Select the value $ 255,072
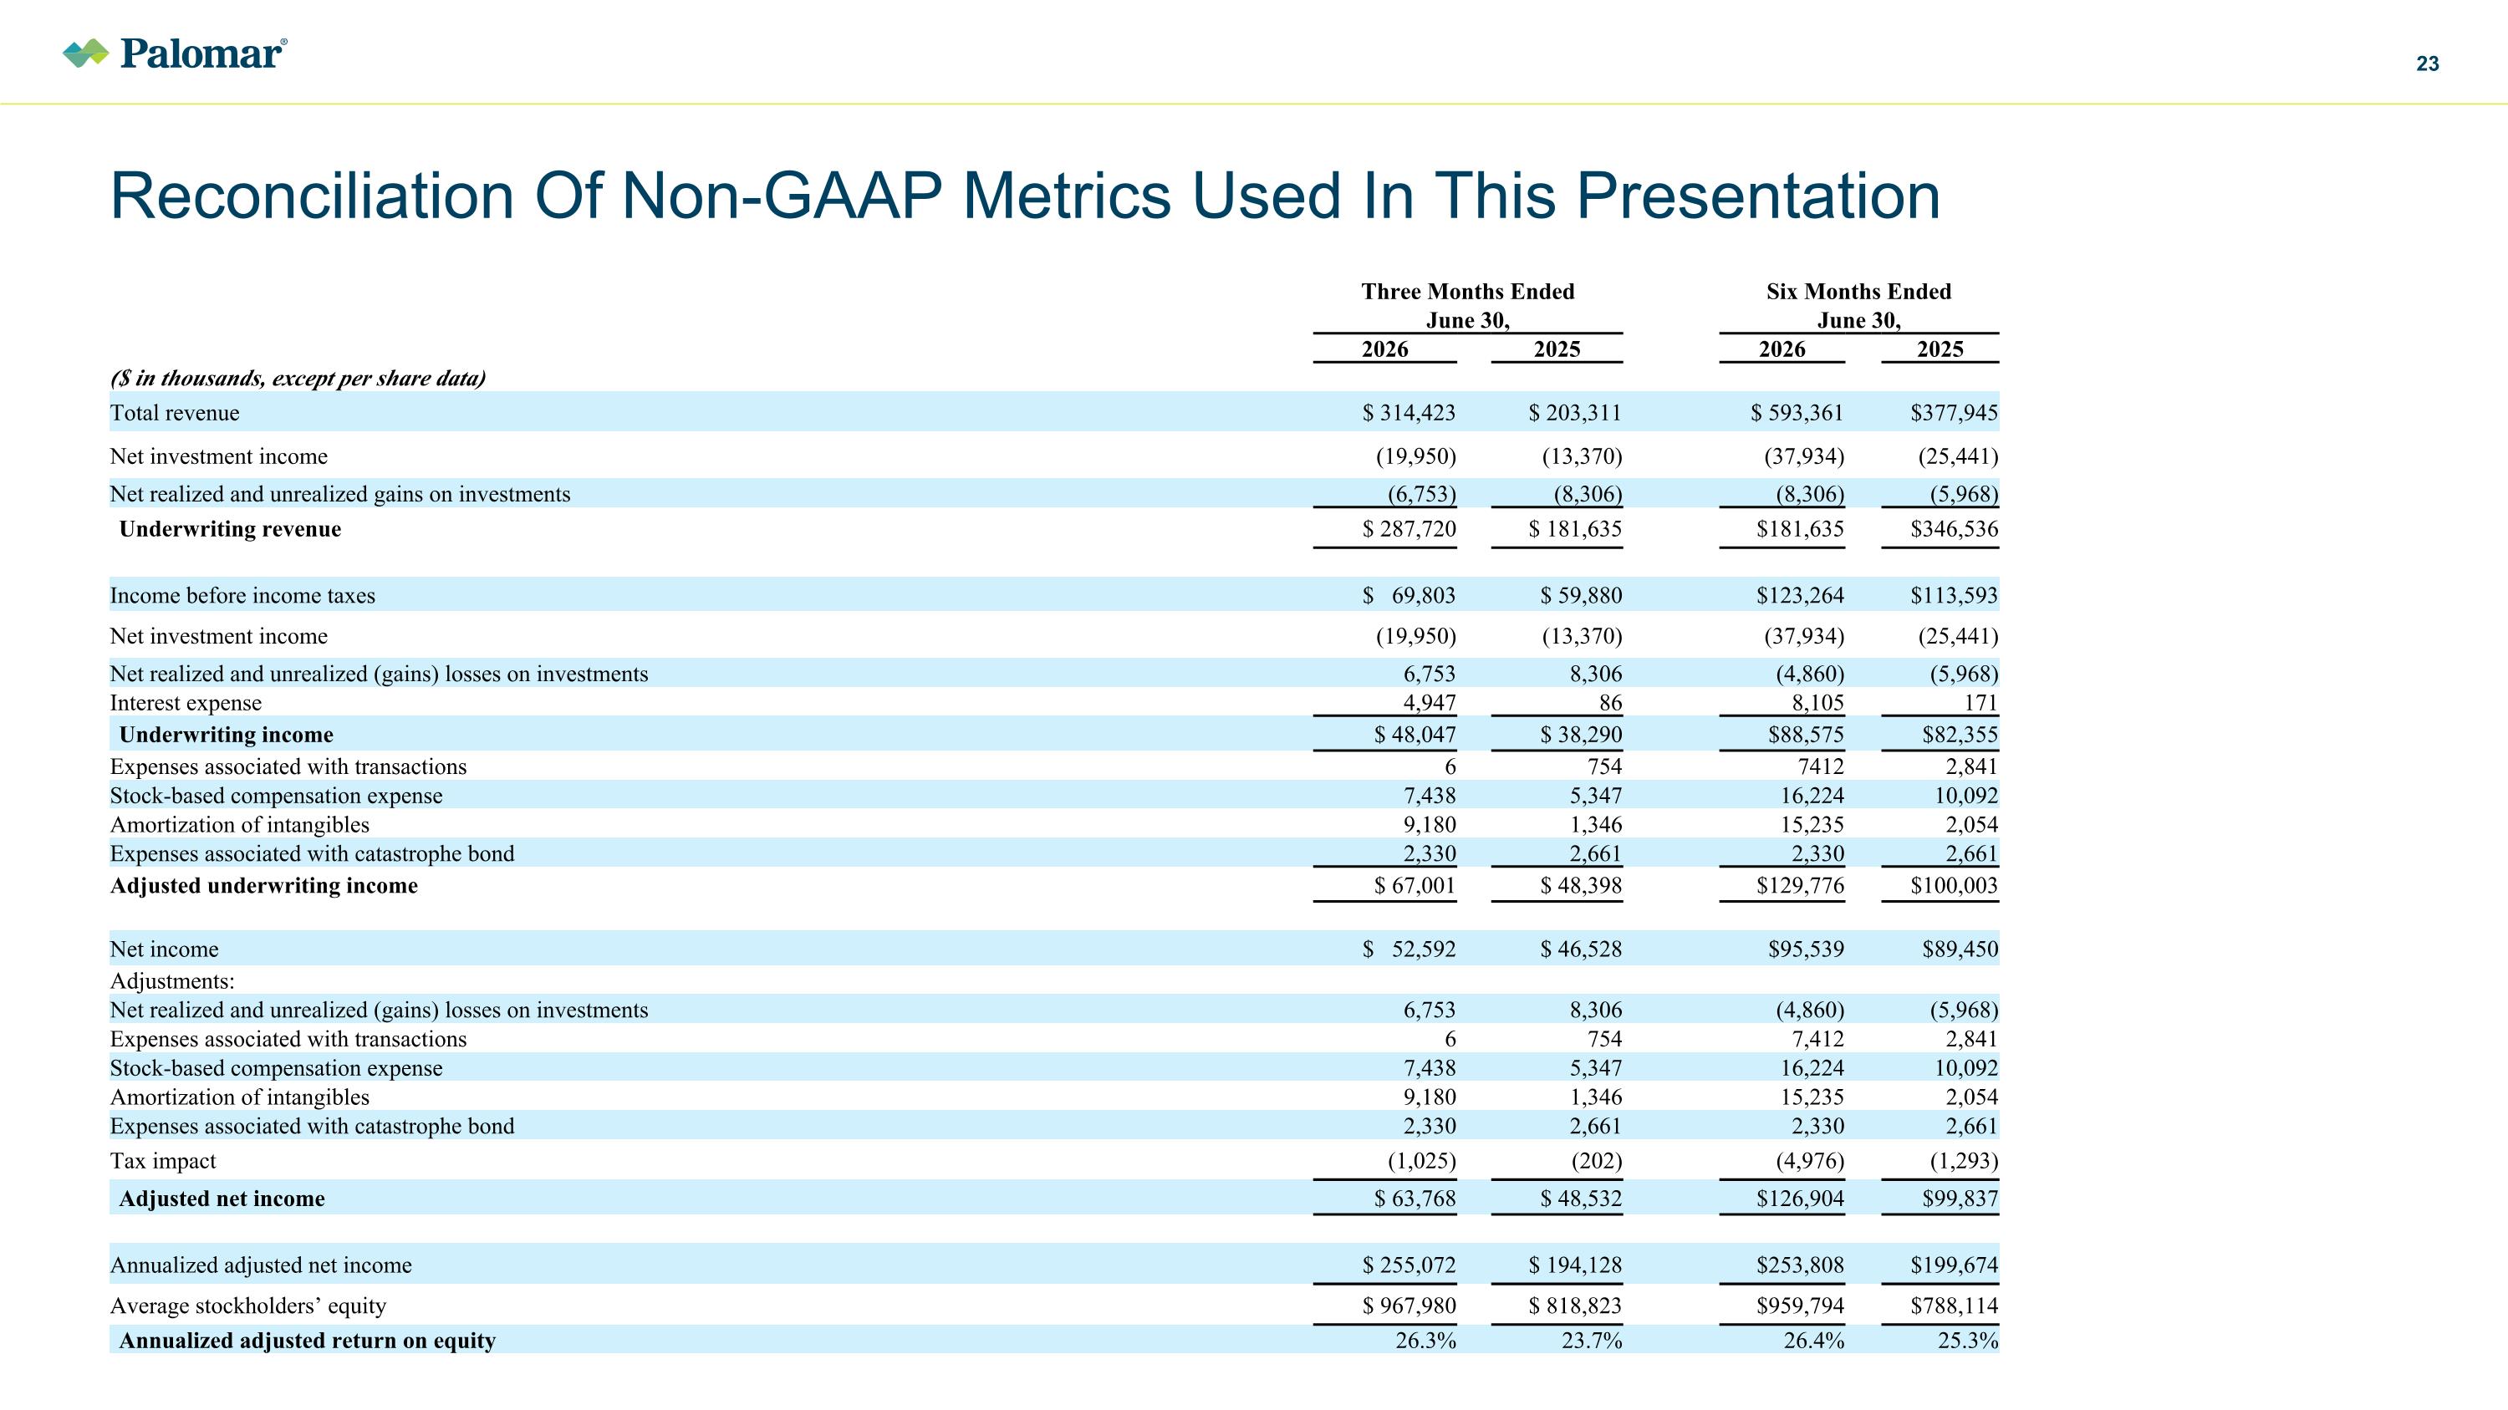This screenshot has width=2508, height=1410. click(1409, 1265)
